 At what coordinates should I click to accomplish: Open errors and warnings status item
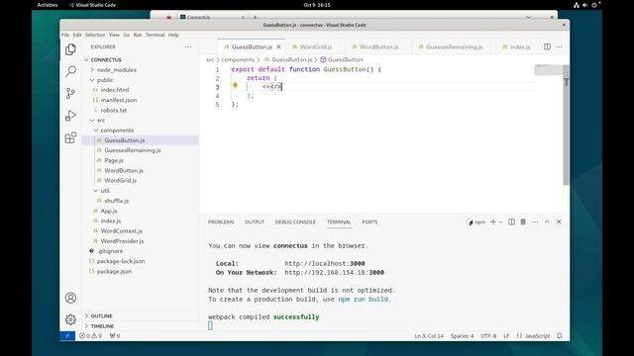(90, 336)
